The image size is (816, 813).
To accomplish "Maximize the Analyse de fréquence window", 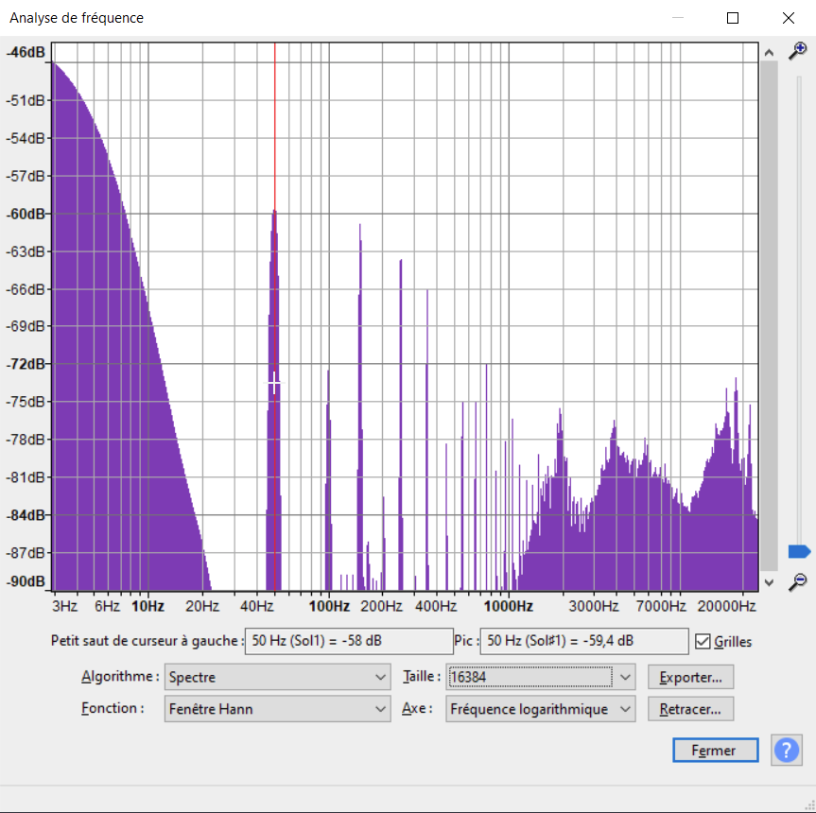I will point(733,18).
